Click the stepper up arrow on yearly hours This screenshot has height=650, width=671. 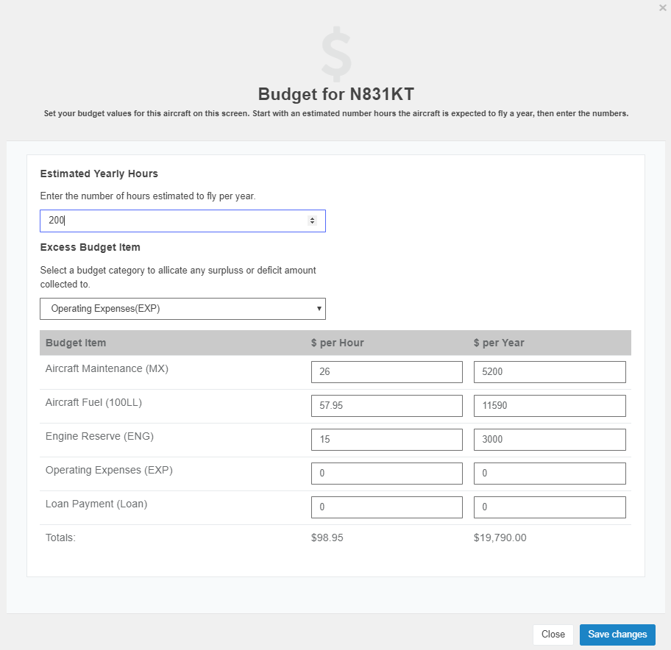311,217
